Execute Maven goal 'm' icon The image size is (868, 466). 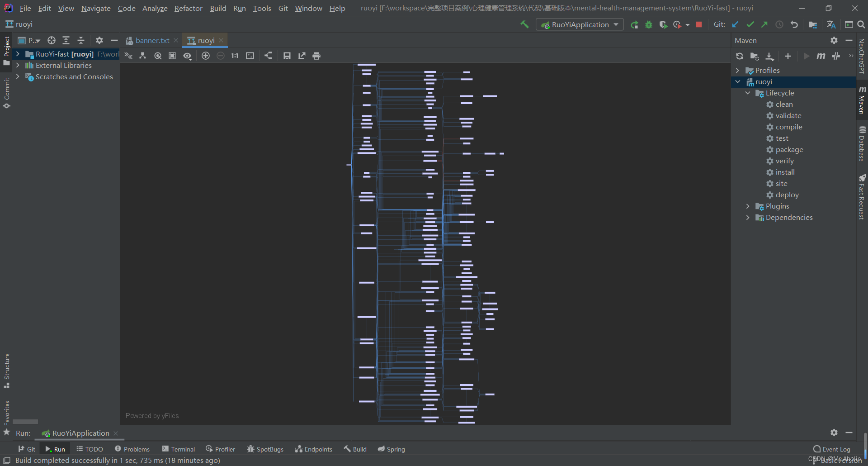point(821,56)
